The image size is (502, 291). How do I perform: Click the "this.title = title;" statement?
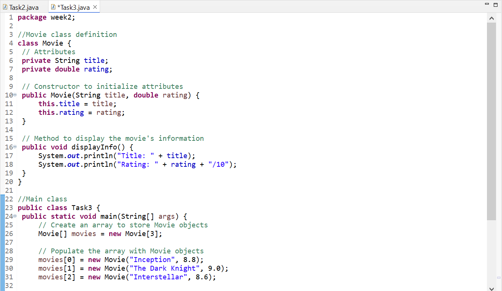78,104
